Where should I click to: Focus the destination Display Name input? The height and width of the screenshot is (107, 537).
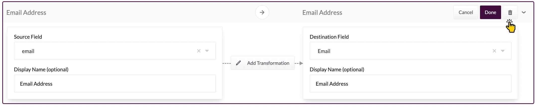pos(410,84)
